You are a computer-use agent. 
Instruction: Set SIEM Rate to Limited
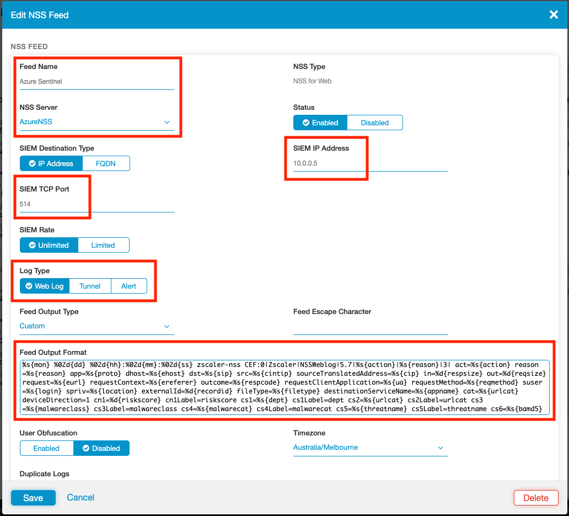click(103, 245)
